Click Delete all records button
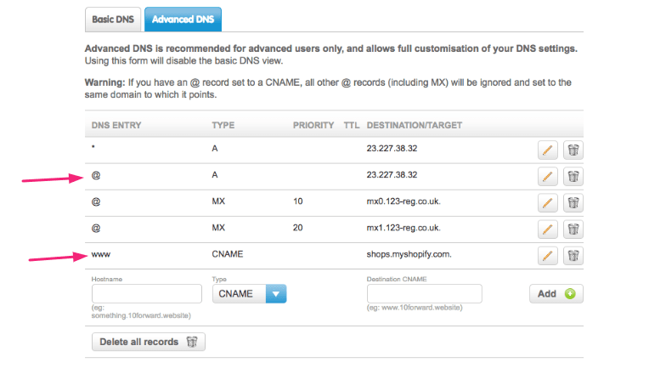The image size is (666, 374). click(x=148, y=342)
